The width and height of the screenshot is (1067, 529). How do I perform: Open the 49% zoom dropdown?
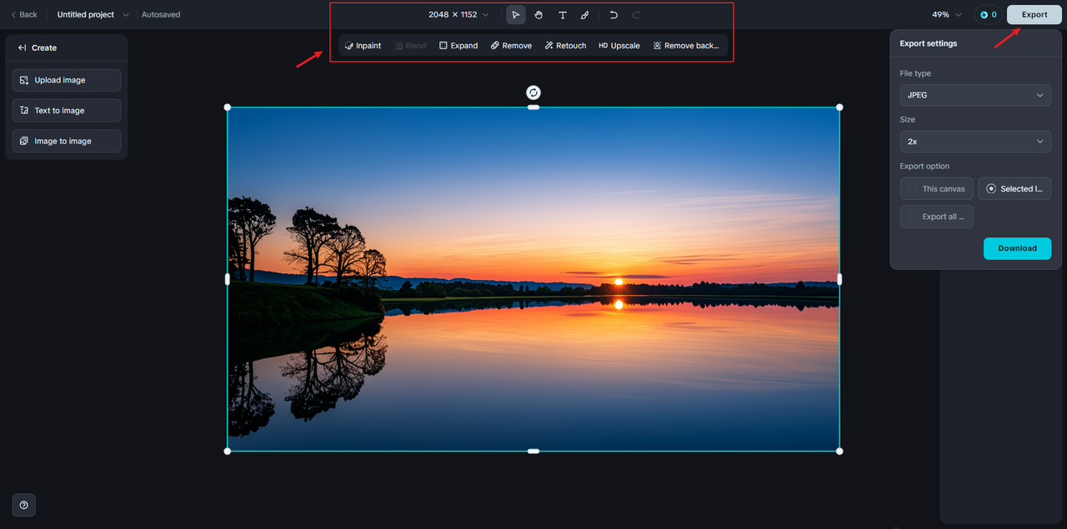pos(947,15)
